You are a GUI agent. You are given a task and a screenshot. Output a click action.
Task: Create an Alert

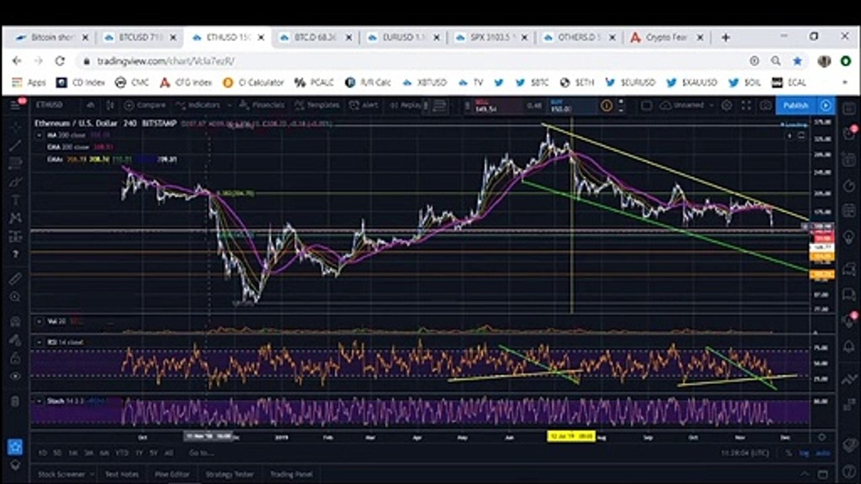point(364,106)
